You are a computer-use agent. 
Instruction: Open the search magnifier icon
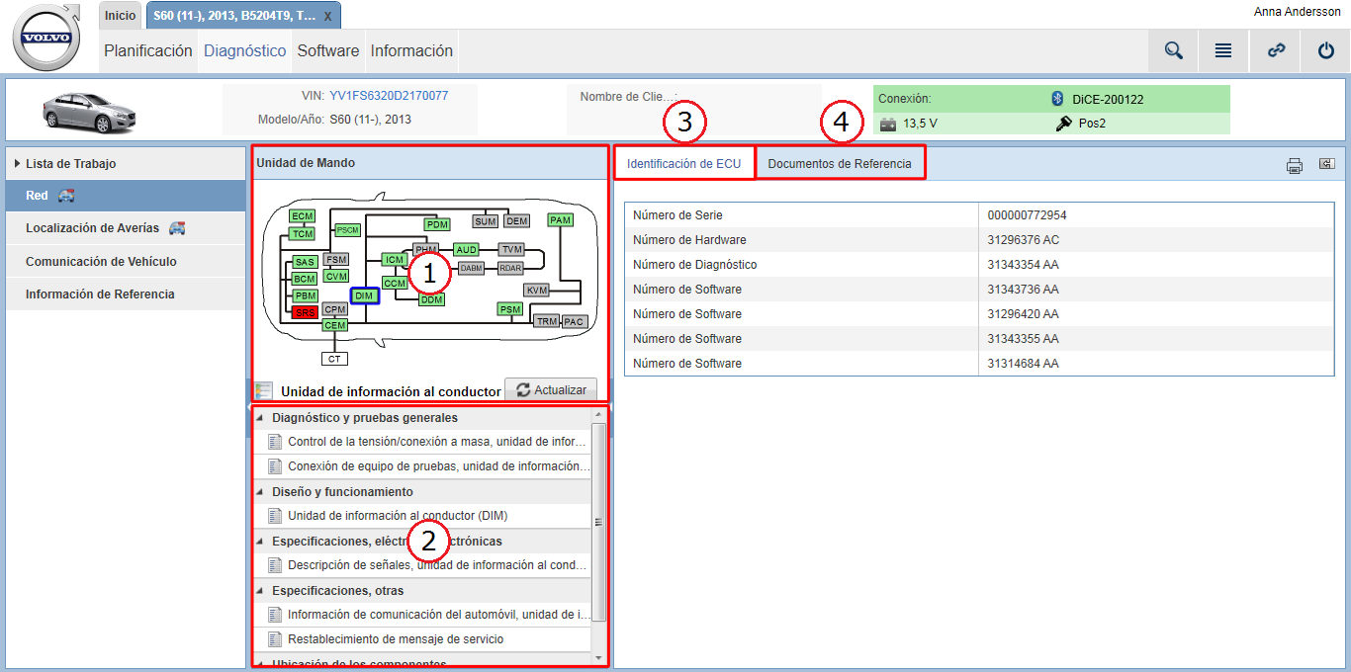1174,50
